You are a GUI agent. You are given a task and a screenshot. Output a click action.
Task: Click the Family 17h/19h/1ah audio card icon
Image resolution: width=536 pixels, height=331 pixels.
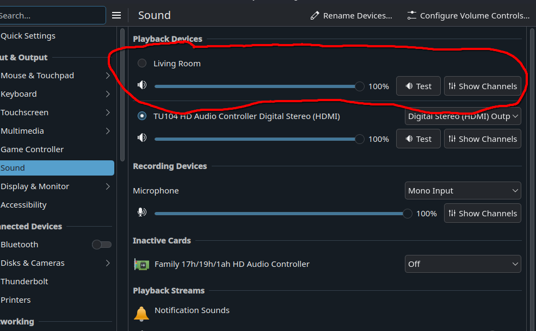141,264
